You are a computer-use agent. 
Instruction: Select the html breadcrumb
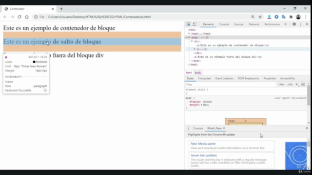click(189, 73)
